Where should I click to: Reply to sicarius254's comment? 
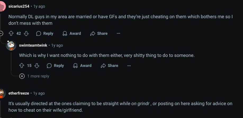45,33
